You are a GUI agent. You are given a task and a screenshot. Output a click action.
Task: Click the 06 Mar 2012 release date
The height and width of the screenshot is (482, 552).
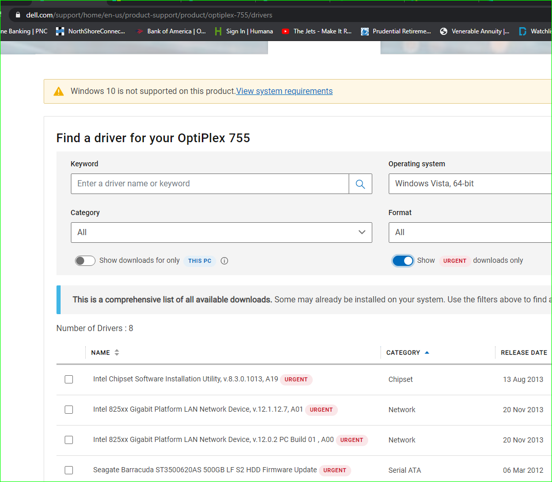pyautogui.click(x=523, y=470)
